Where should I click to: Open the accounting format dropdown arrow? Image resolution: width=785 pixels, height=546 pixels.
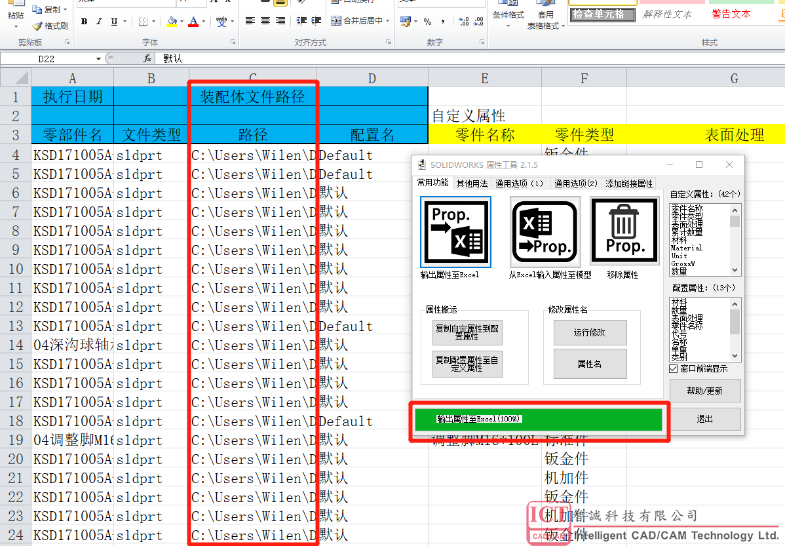click(415, 22)
